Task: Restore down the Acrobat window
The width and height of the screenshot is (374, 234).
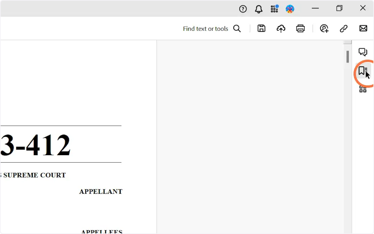Action: [x=339, y=8]
